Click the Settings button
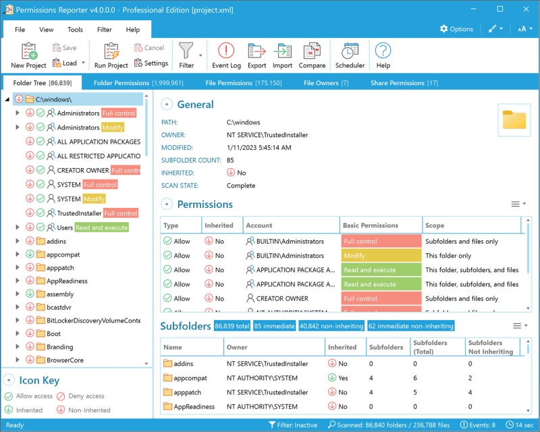 pos(151,63)
